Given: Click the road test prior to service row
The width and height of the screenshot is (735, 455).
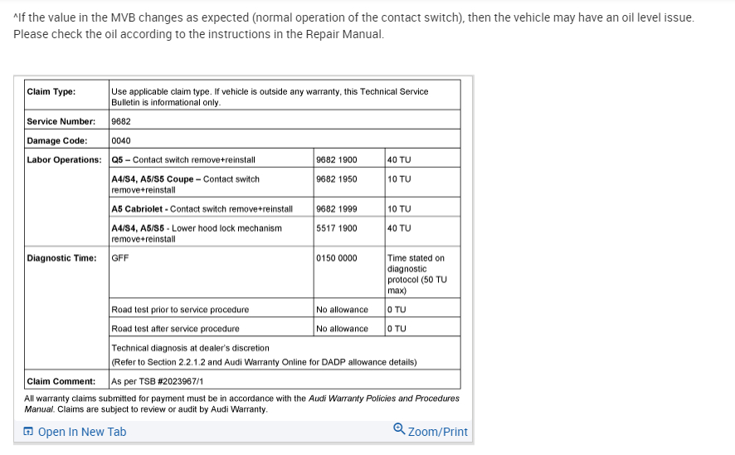Looking at the screenshot, I should (180, 310).
